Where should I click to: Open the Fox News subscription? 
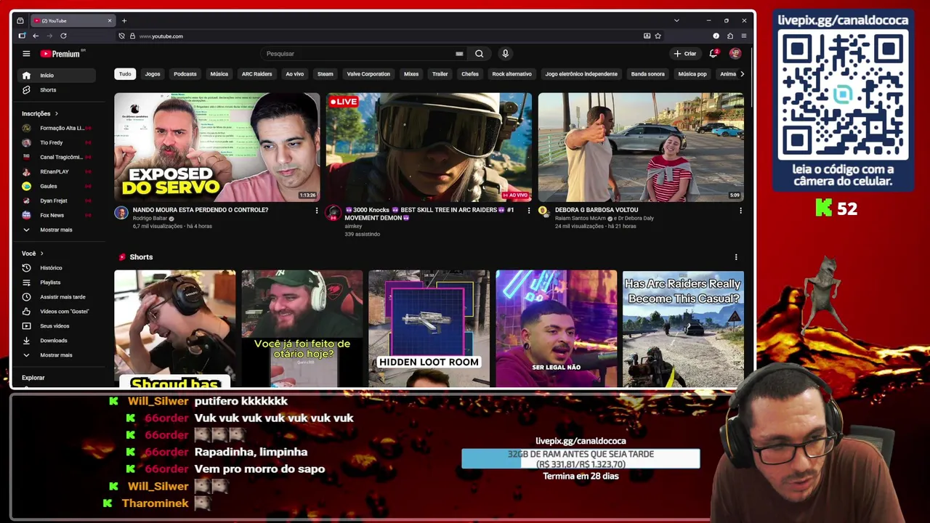57,216
